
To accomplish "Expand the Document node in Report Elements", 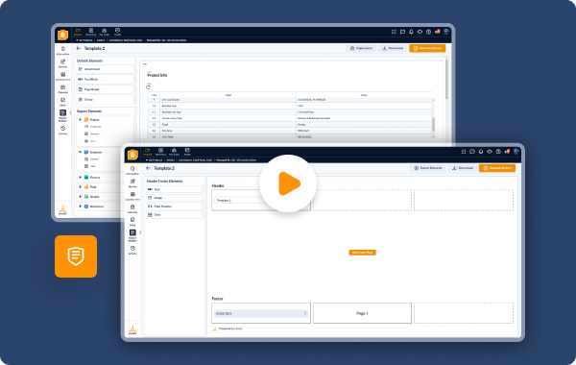I will (x=81, y=207).
